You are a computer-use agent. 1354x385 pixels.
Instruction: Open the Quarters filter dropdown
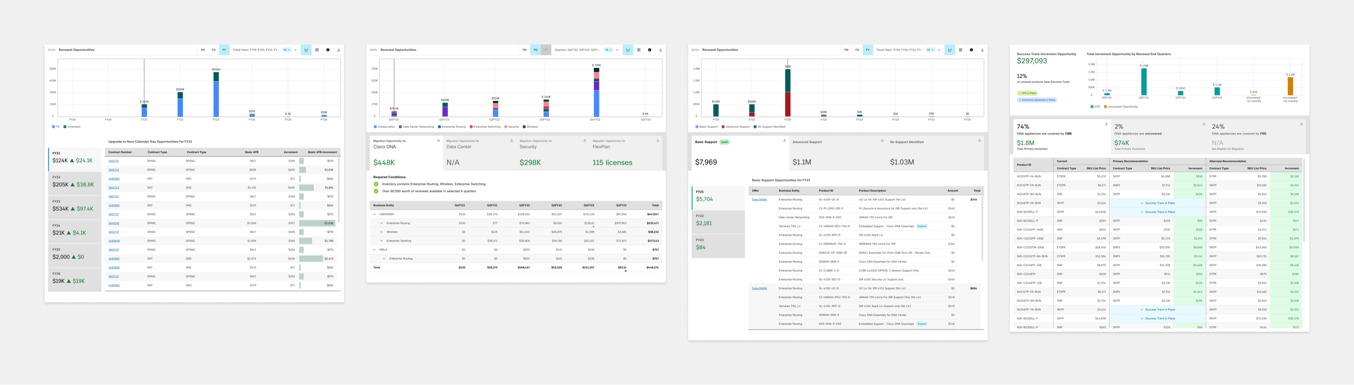tap(587, 50)
